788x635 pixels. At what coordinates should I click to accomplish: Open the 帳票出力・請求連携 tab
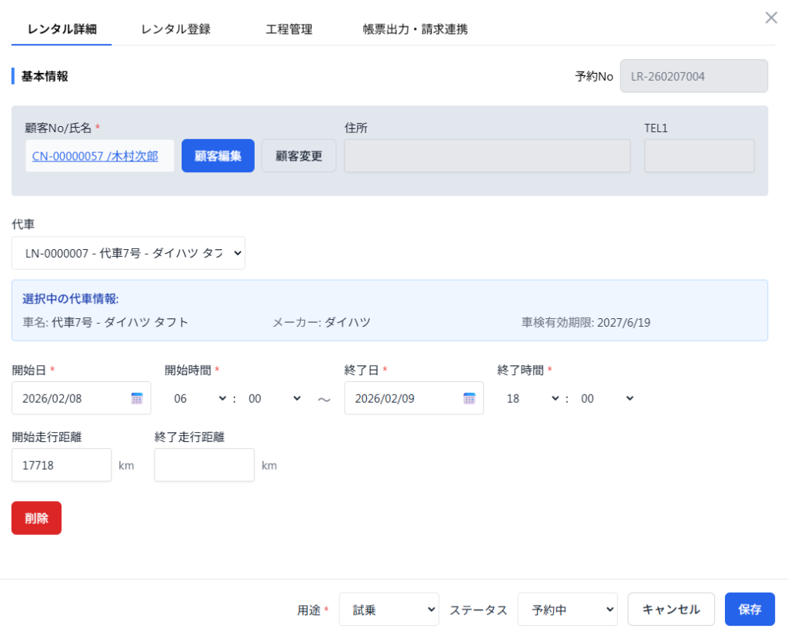point(415,29)
